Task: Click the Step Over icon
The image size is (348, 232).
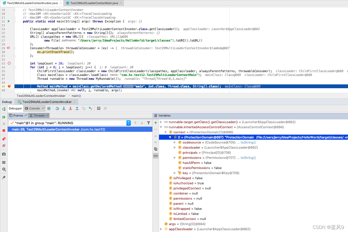Action: (x=57, y=108)
